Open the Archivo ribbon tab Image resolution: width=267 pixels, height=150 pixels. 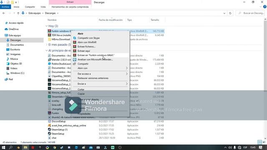[x=5, y=7]
